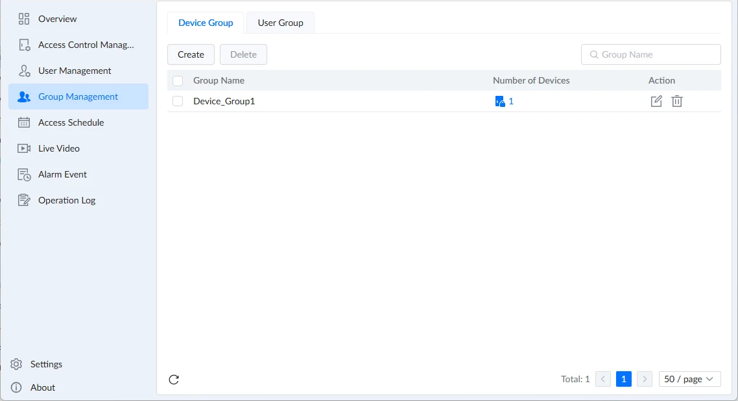738x401 pixels.
Task: Click the User Management person icon
Action: [24, 71]
